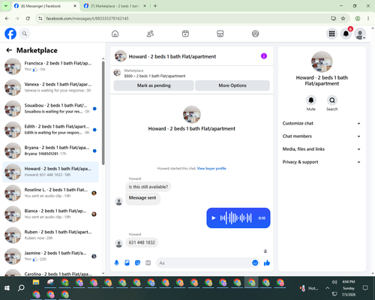
Task: Click Howard's message '631 448 1832'
Action: [142, 242]
